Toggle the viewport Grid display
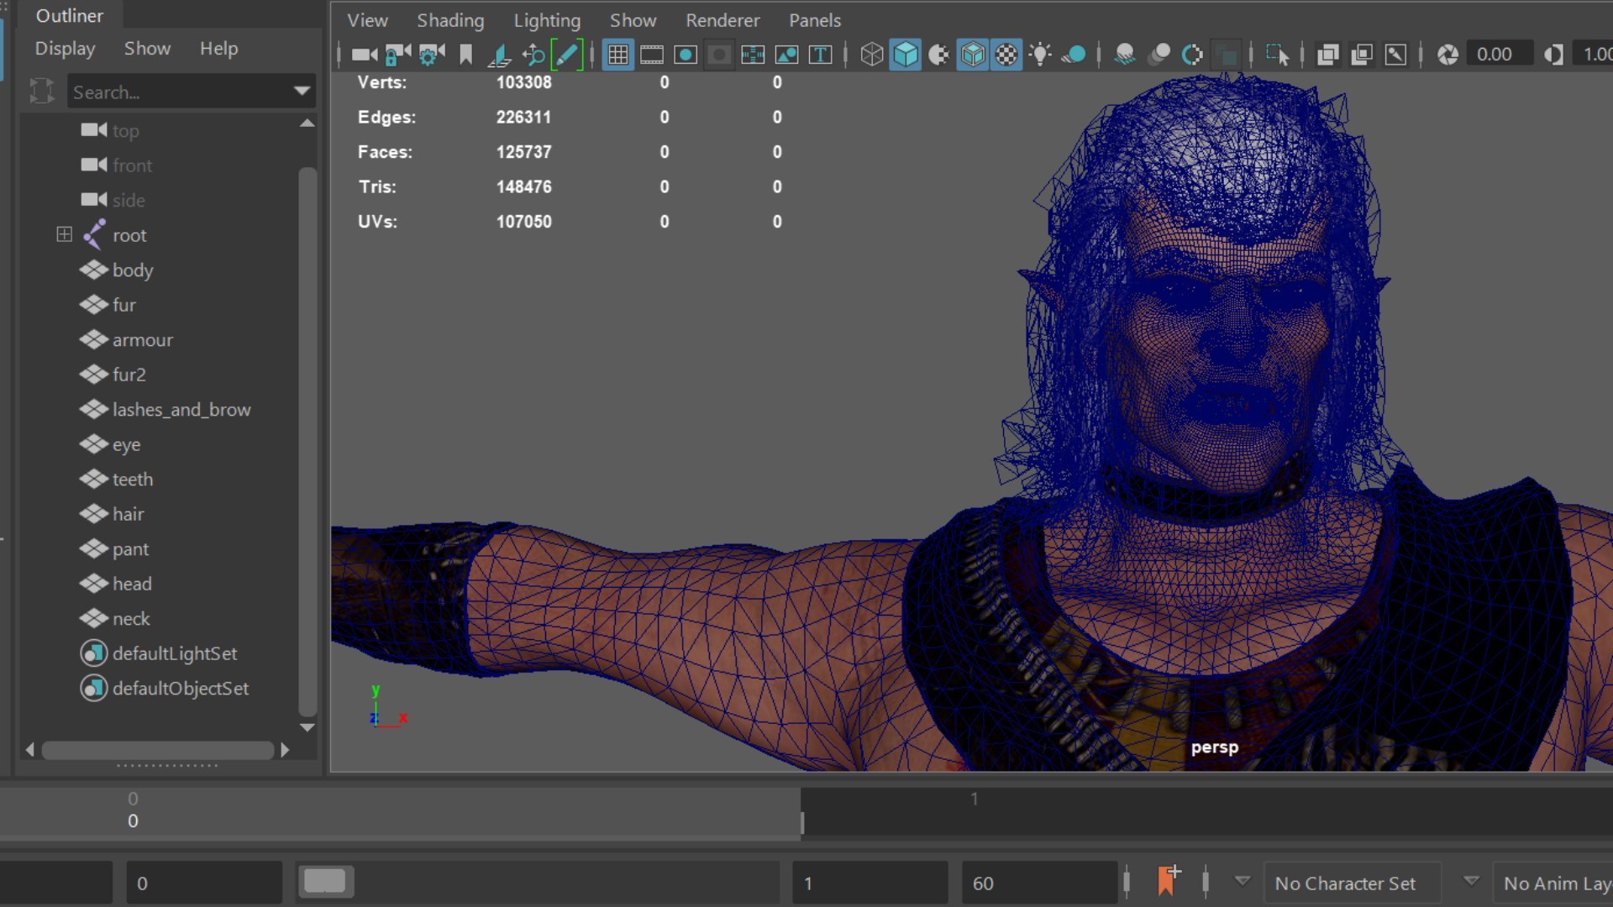Image resolution: width=1613 pixels, height=907 pixels. point(618,55)
